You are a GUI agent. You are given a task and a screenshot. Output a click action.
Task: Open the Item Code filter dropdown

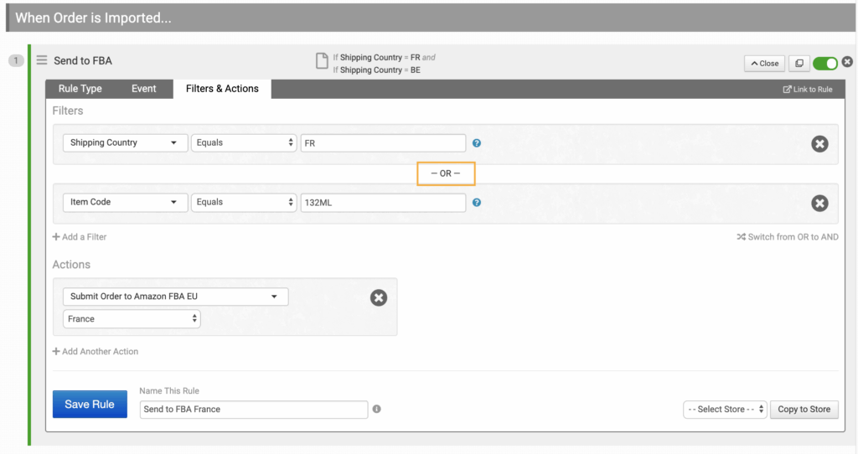(125, 203)
